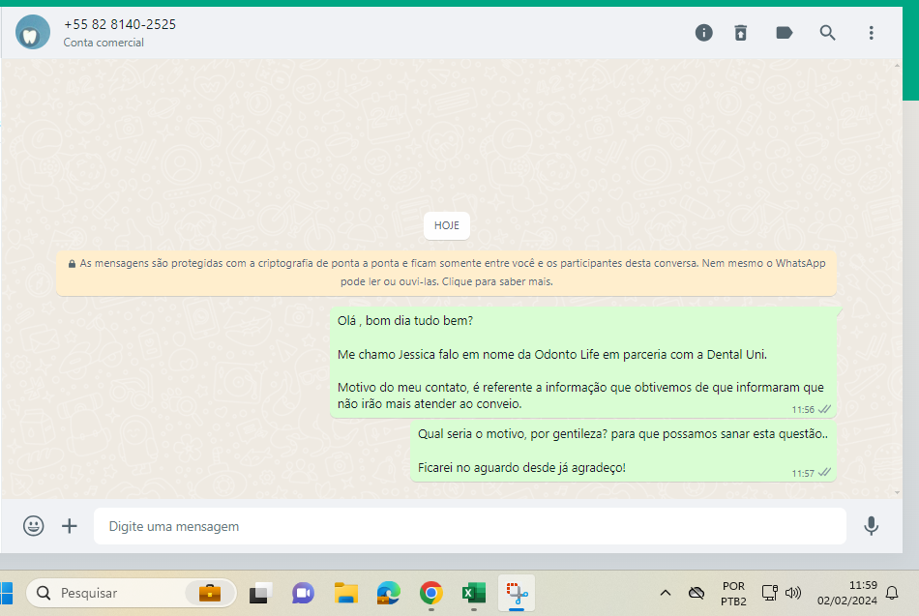Viewport: 919px width, 616px height.
Task: Click the 'Conta comercial' label
Action: pos(104,43)
